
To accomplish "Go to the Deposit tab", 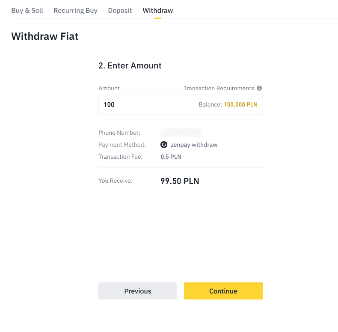I will [x=120, y=10].
